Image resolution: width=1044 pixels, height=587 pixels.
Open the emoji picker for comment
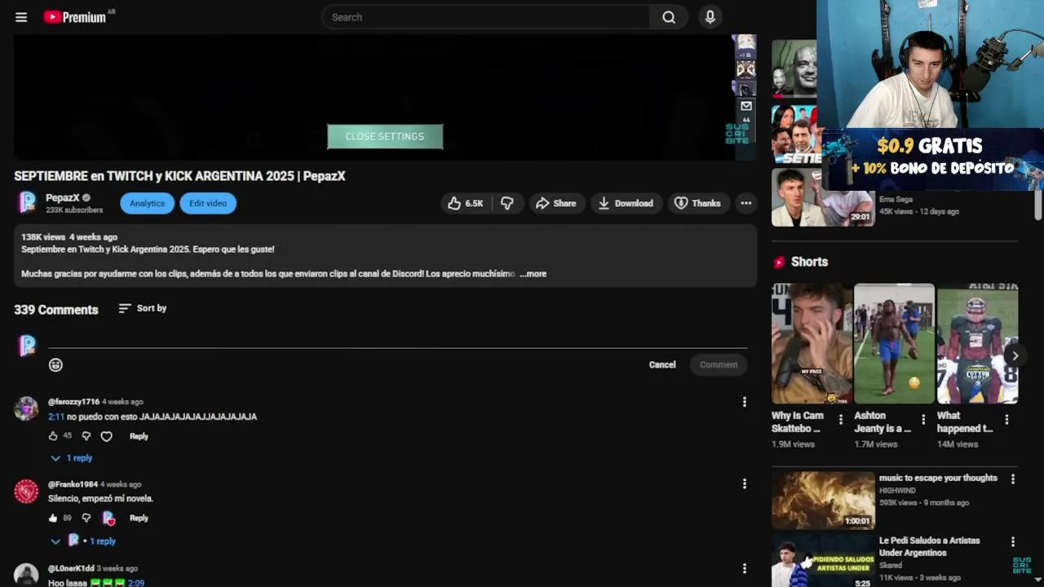(55, 365)
